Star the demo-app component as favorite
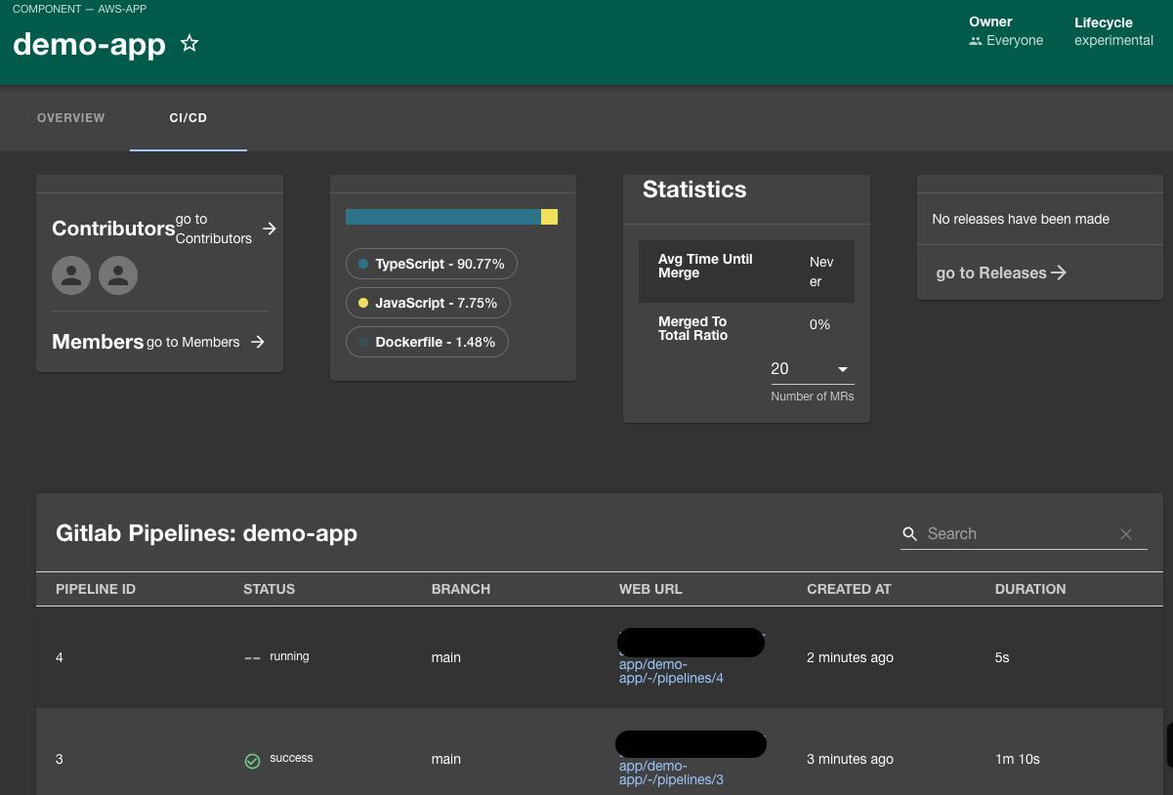The width and height of the screenshot is (1173, 795). [x=189, y=44]
